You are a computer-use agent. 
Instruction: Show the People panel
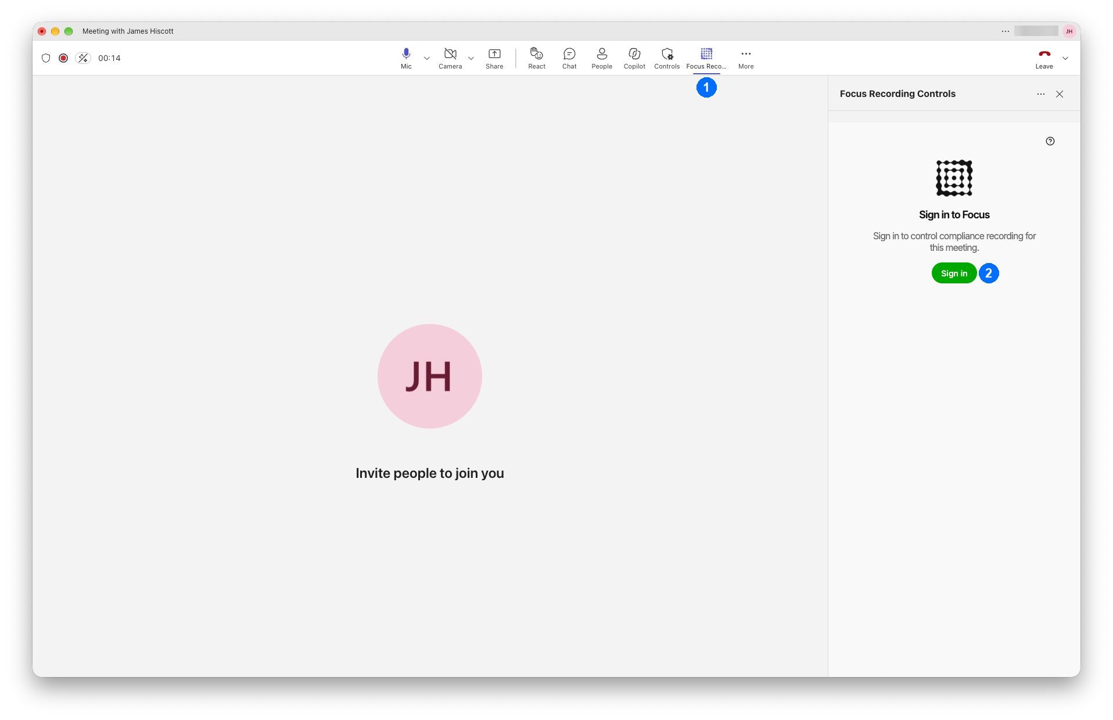(602, 58)
